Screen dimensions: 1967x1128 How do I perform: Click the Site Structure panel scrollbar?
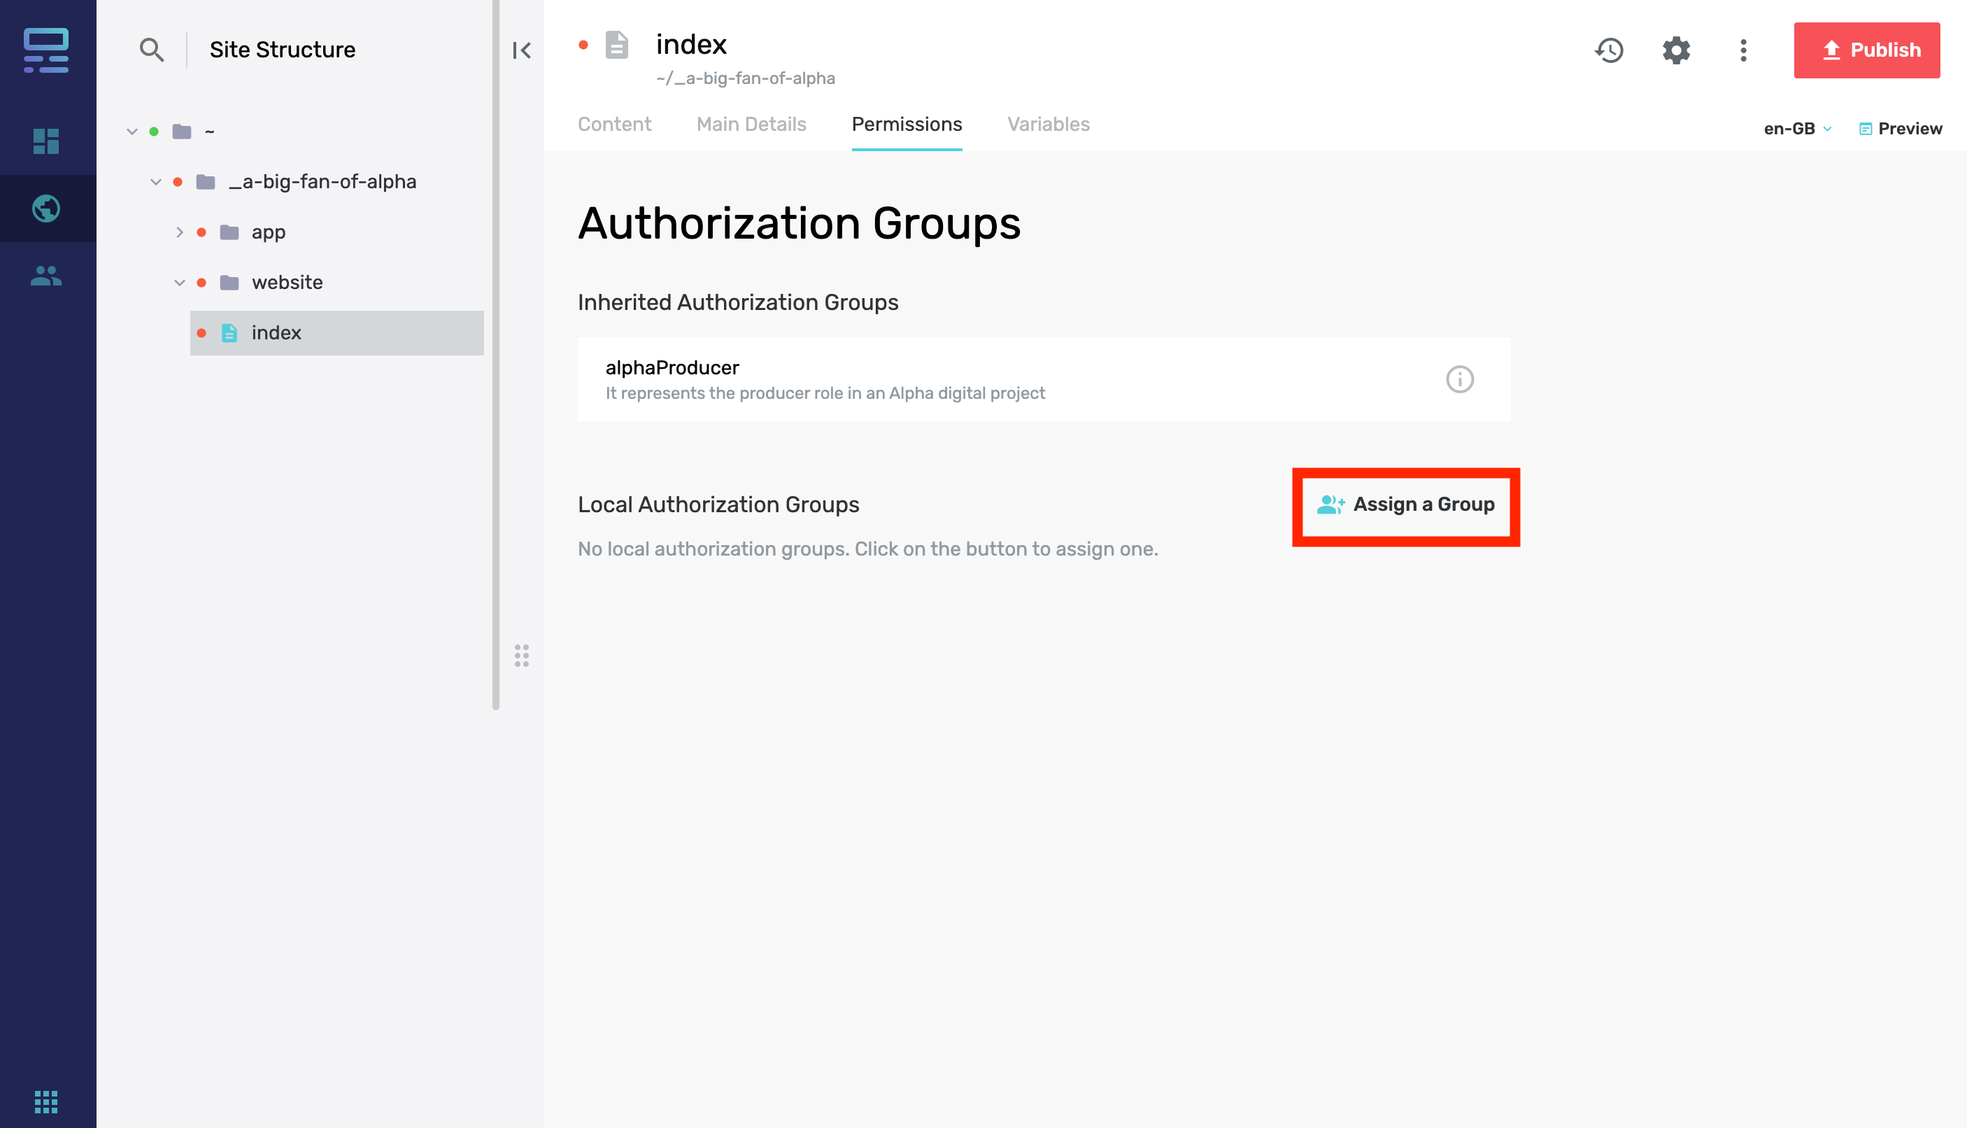[x=496, y=354]
